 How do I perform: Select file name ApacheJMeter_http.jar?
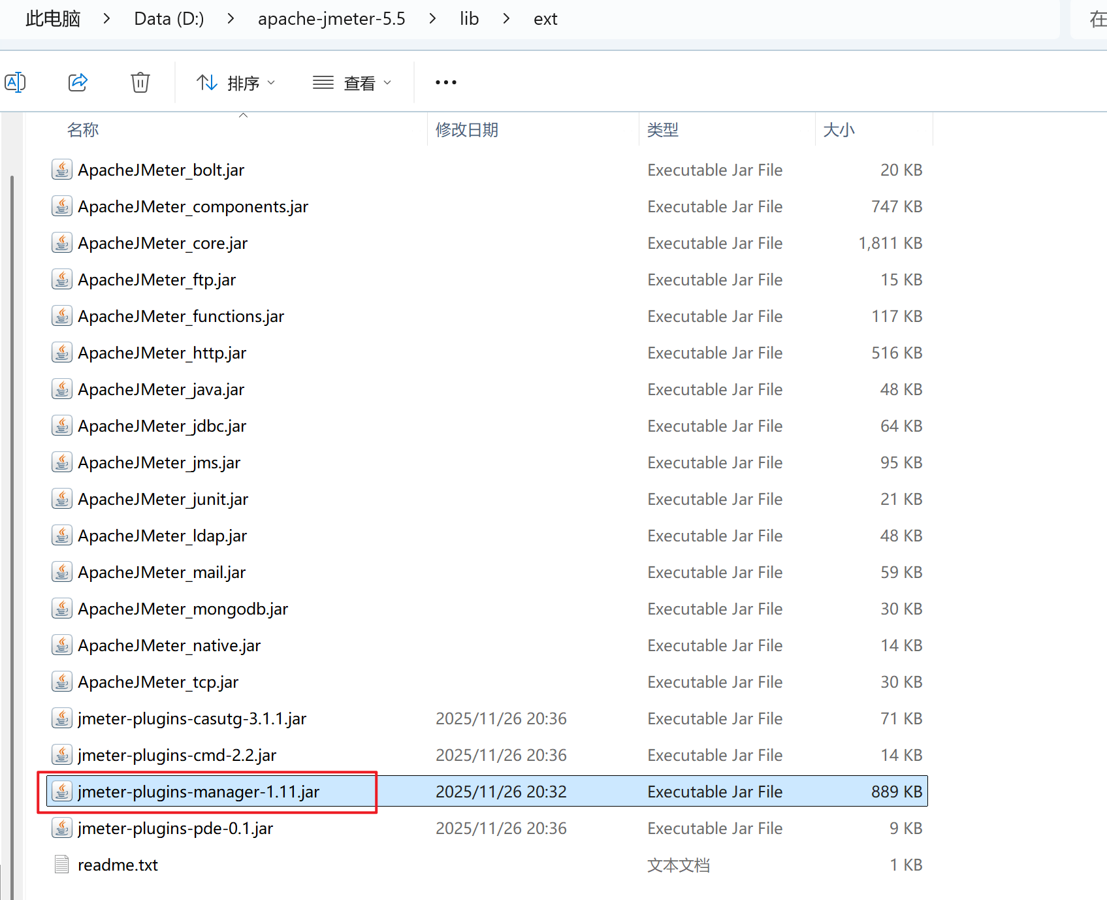pos(162,353)
